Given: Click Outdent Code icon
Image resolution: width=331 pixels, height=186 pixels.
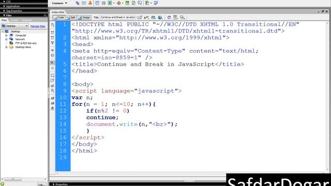Looking at the screenshot, I should tap(53, 103).
